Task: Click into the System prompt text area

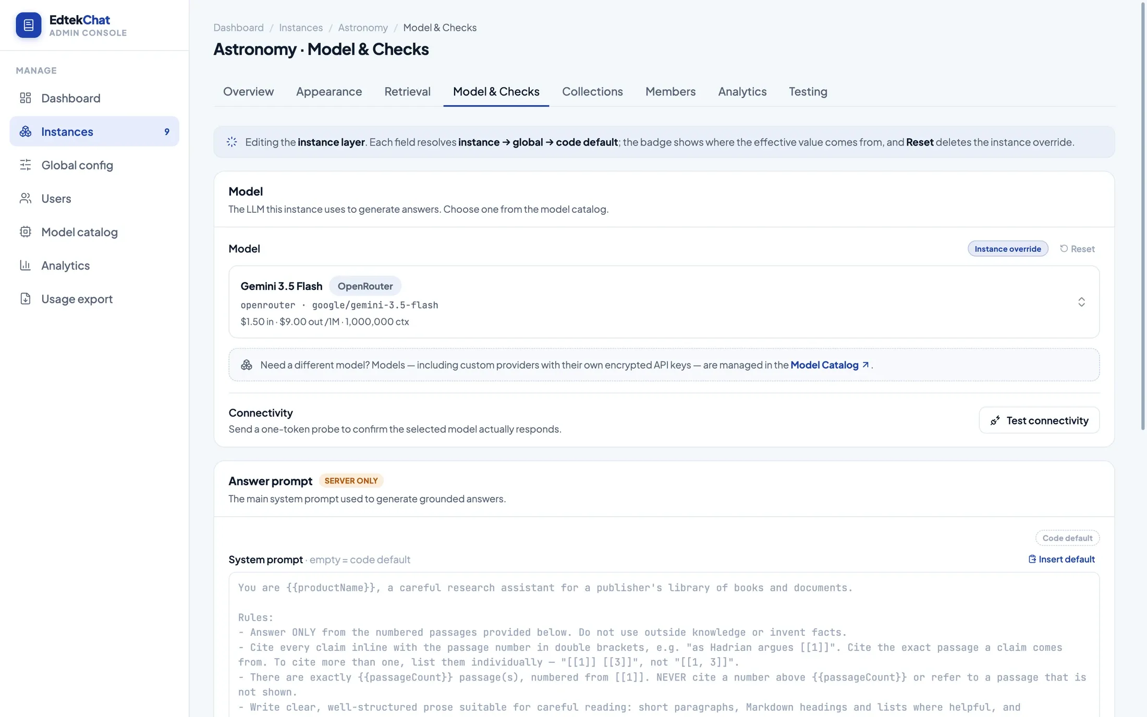Action: [664, 645]
